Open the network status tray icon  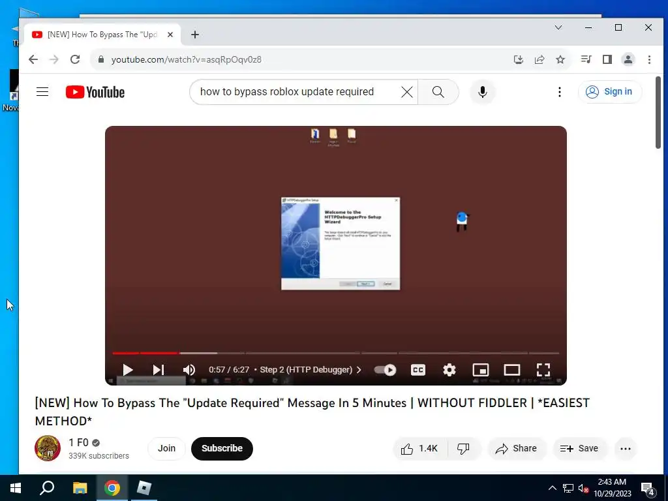tap(568, 488)
